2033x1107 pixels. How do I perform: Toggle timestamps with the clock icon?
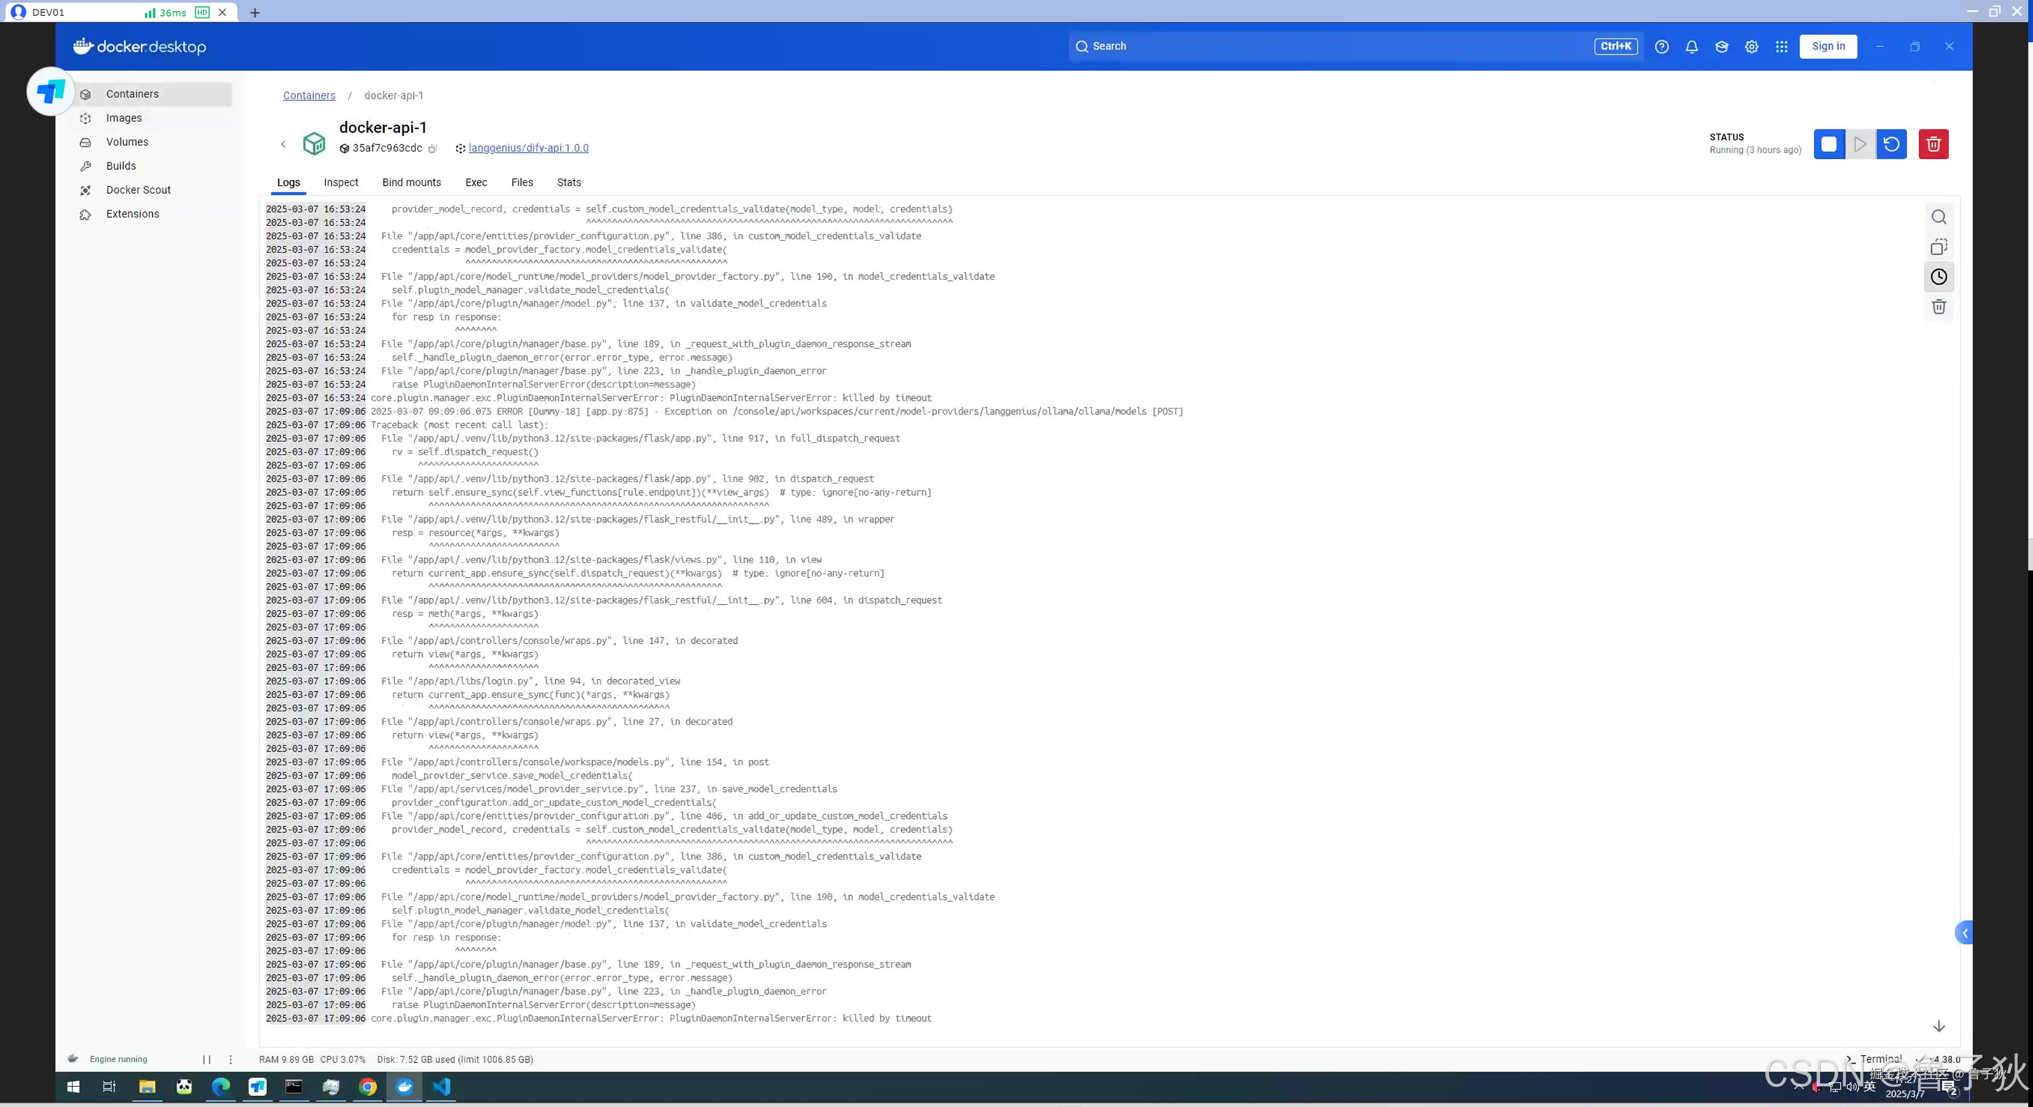pos(1938,277)
